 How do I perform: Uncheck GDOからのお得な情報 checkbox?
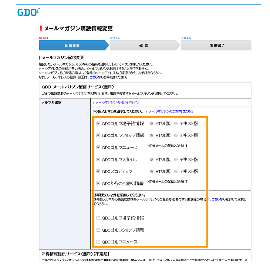point(98,183)
